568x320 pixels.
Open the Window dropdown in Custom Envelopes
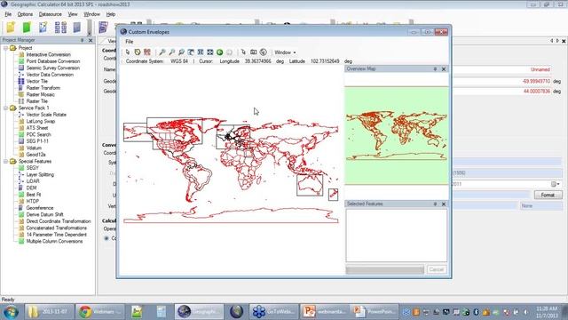coord(285,52)
